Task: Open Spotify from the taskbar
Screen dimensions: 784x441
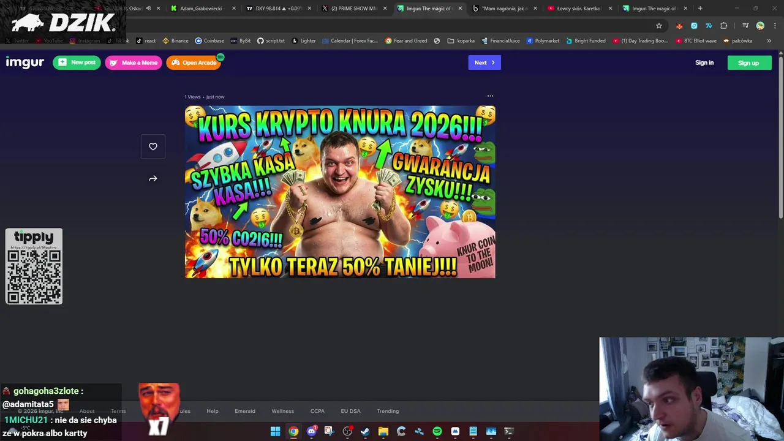Action: [437, 431]
